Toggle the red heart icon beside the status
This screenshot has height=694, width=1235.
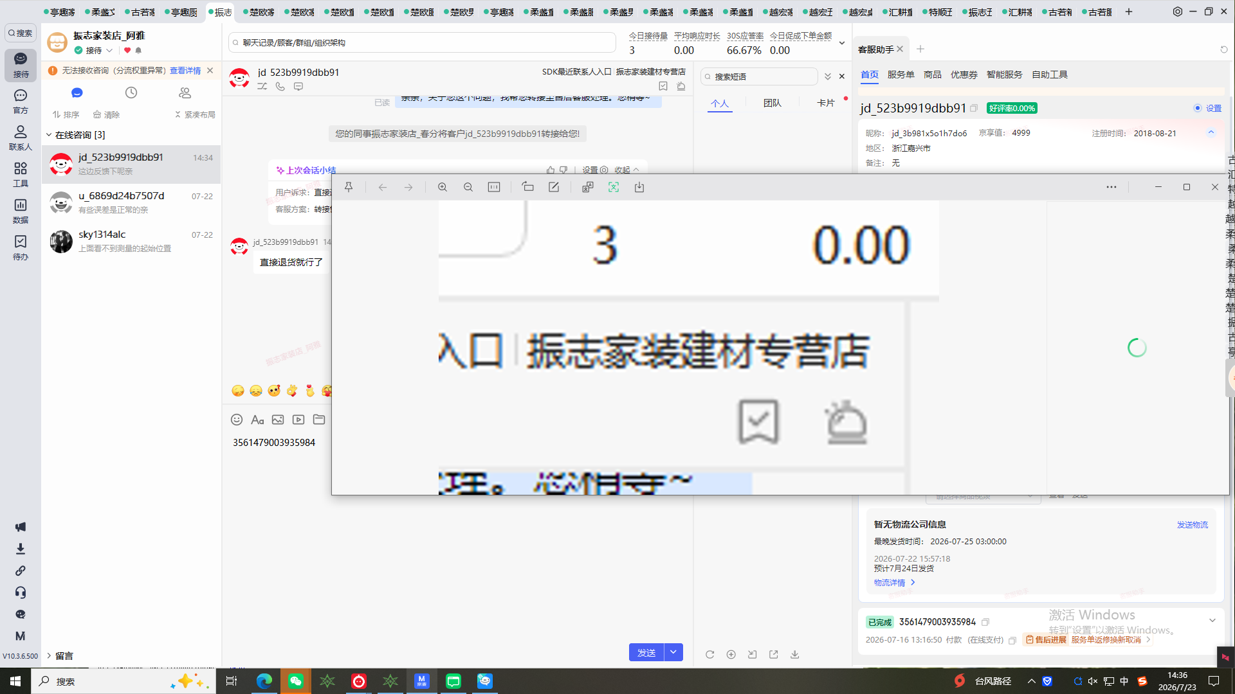click(127, 50)
